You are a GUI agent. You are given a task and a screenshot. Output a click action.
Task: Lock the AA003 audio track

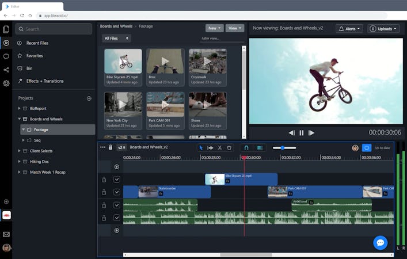click(104, 205)
